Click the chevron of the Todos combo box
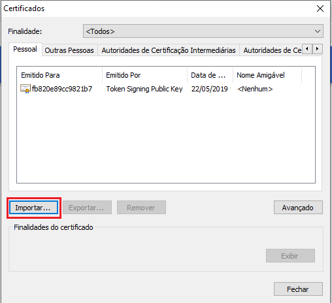 [x=318, y=31]
